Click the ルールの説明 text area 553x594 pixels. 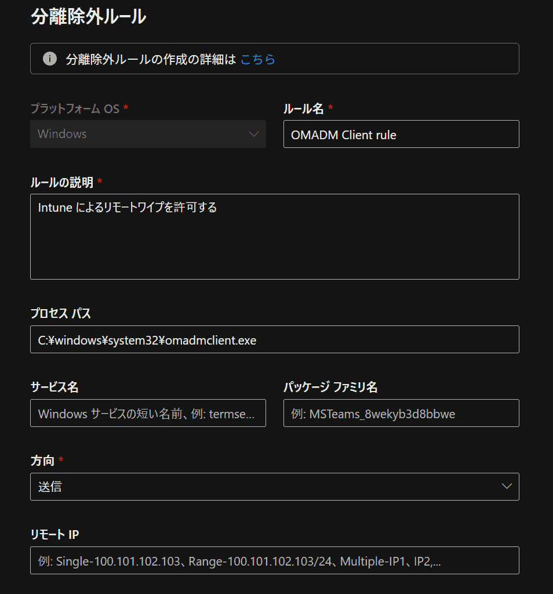274,237
